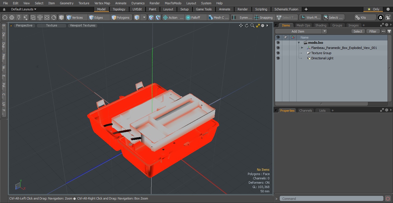Click the viewport zoom magnifier icon
Screen dimensions: 393x203
pyautogui.click(x=252, y=26)
